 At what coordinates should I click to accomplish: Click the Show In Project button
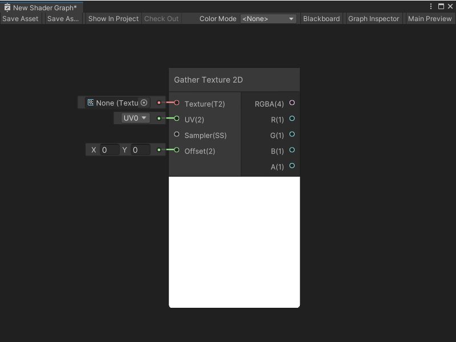pos(113,18)
